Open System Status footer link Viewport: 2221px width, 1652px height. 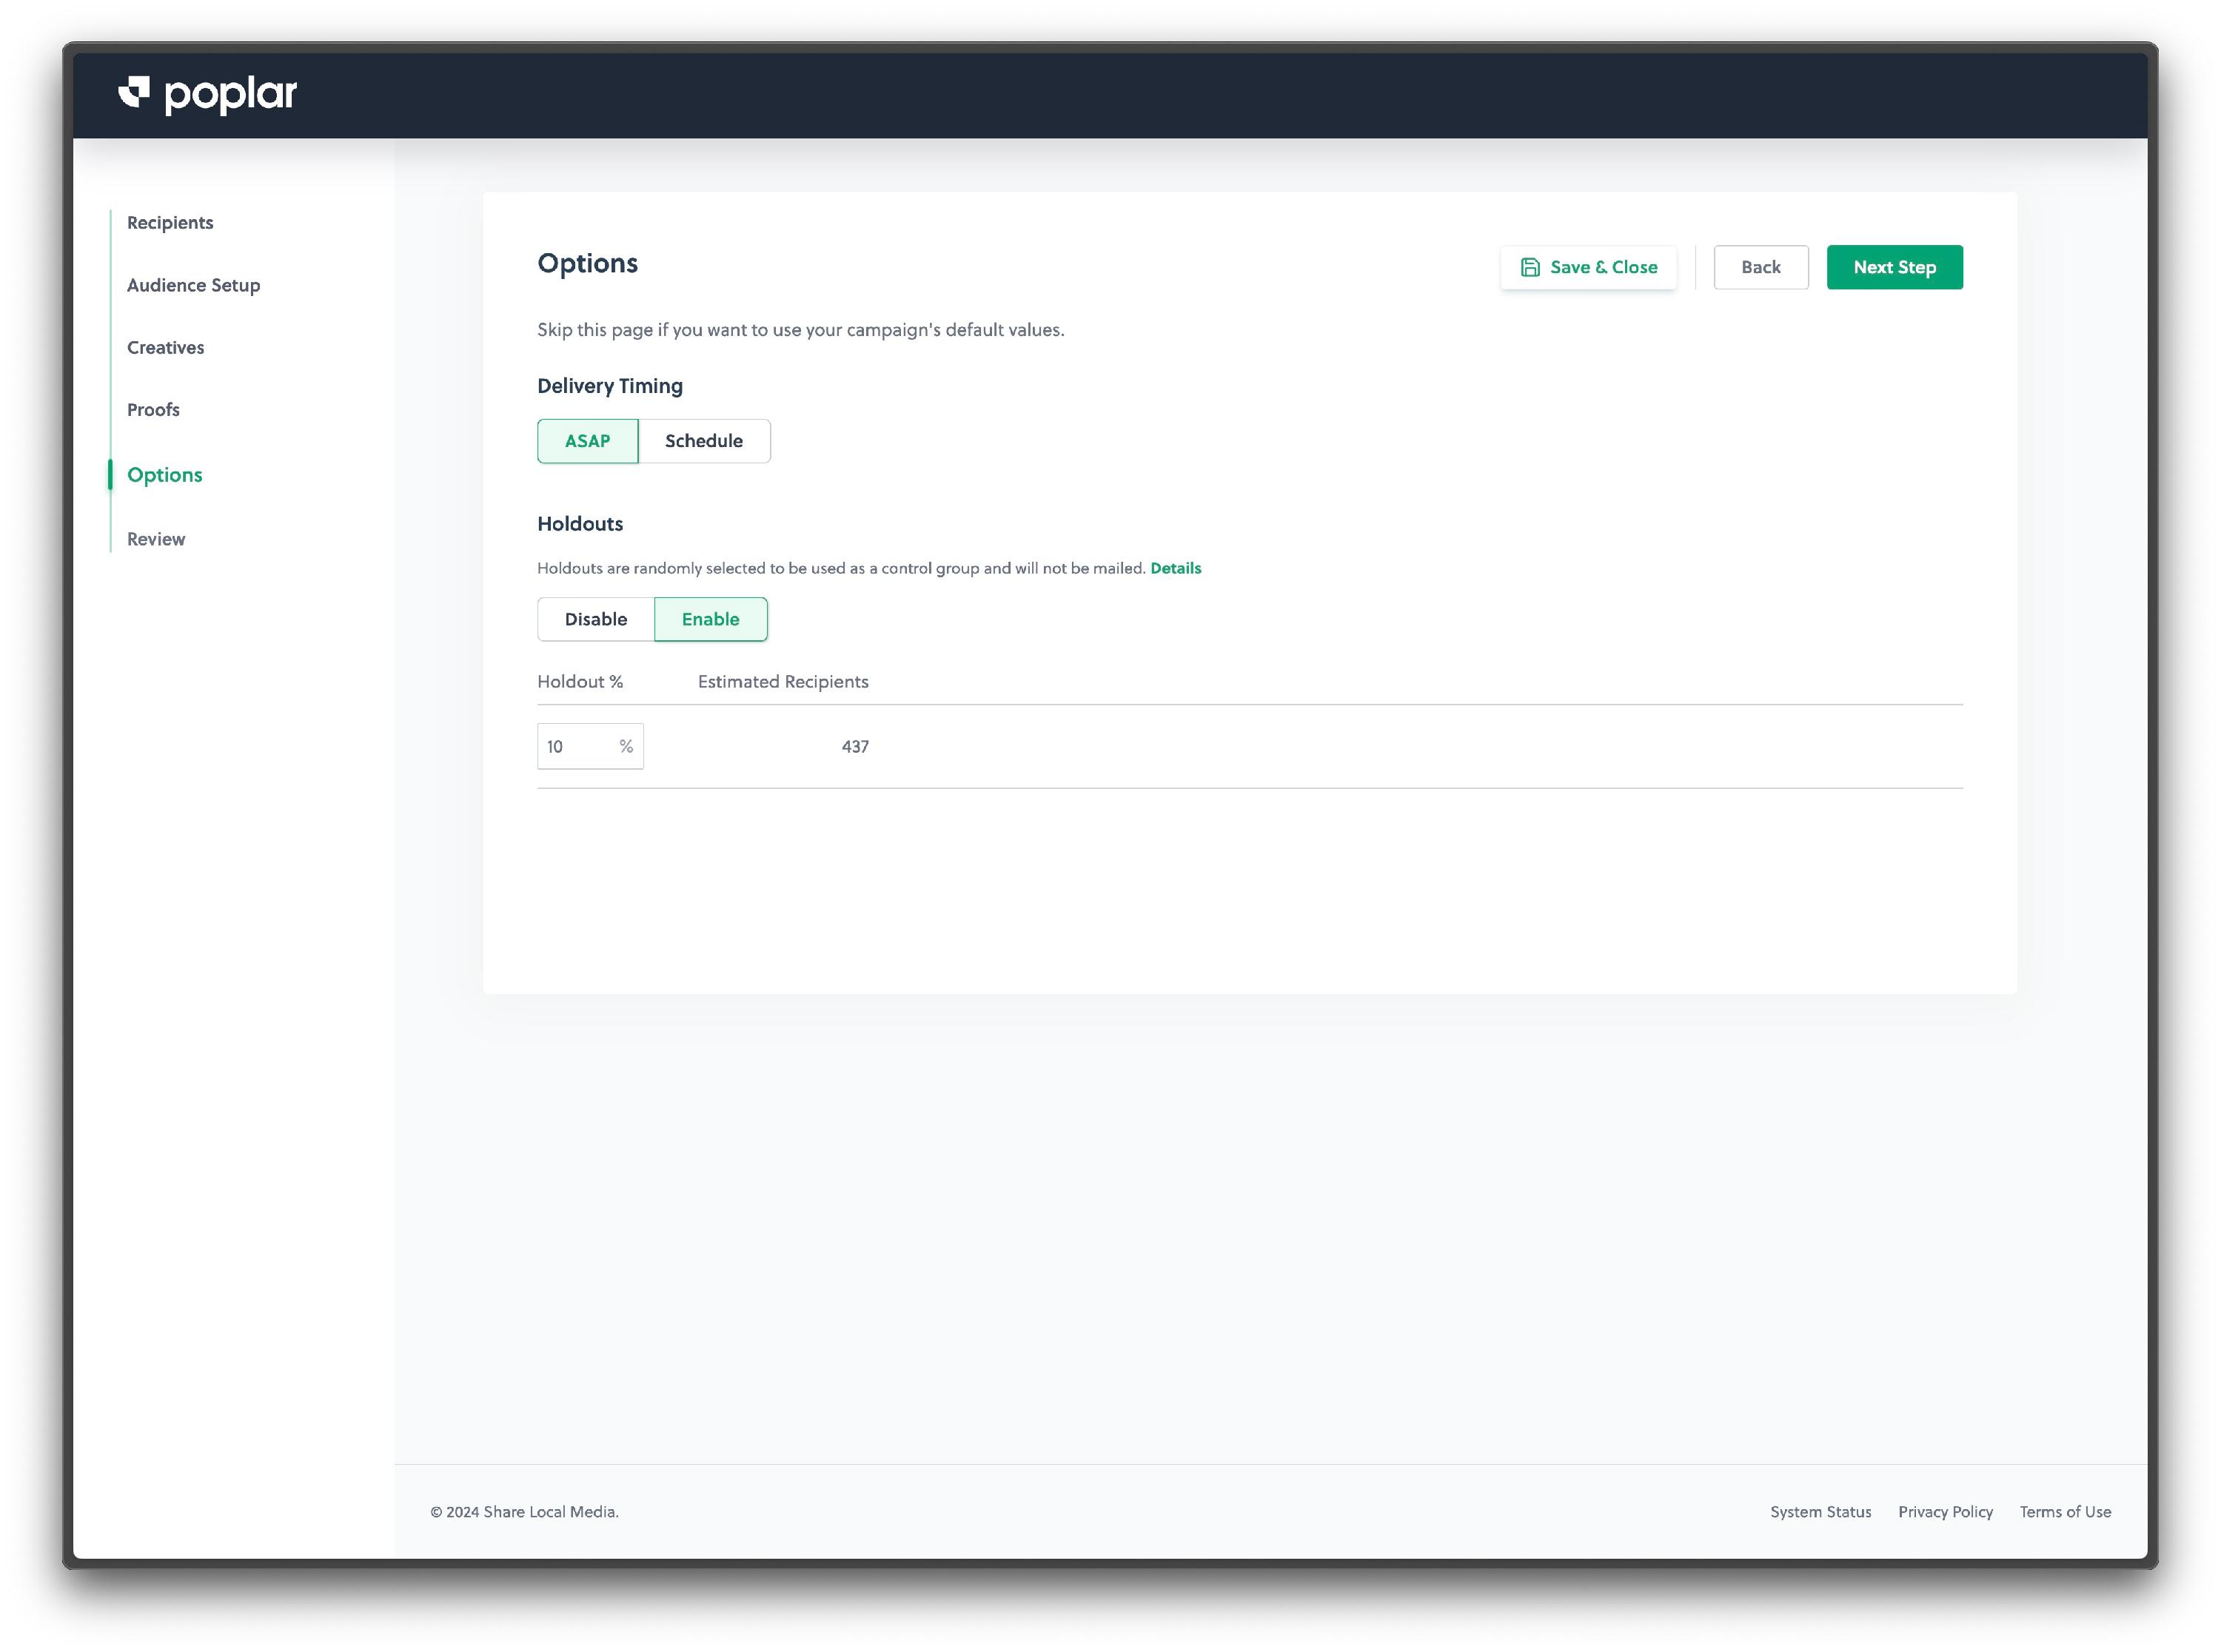[1820, 1511]
